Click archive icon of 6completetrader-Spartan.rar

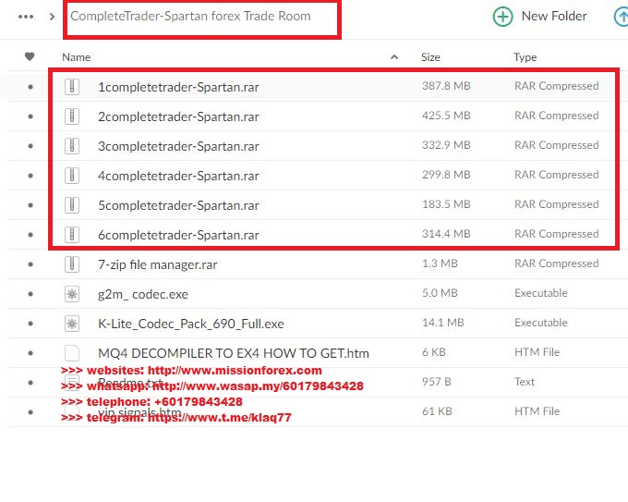(72, 235)
